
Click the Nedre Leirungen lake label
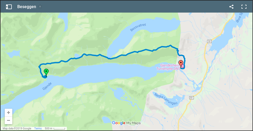coord(166,99)
